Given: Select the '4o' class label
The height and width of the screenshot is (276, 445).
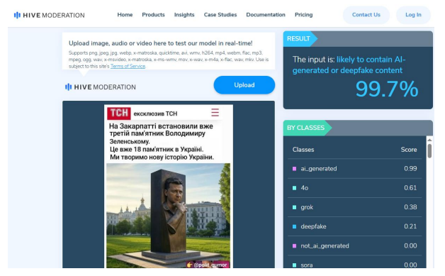Looking at the screenshot, I should click(304, 188).
